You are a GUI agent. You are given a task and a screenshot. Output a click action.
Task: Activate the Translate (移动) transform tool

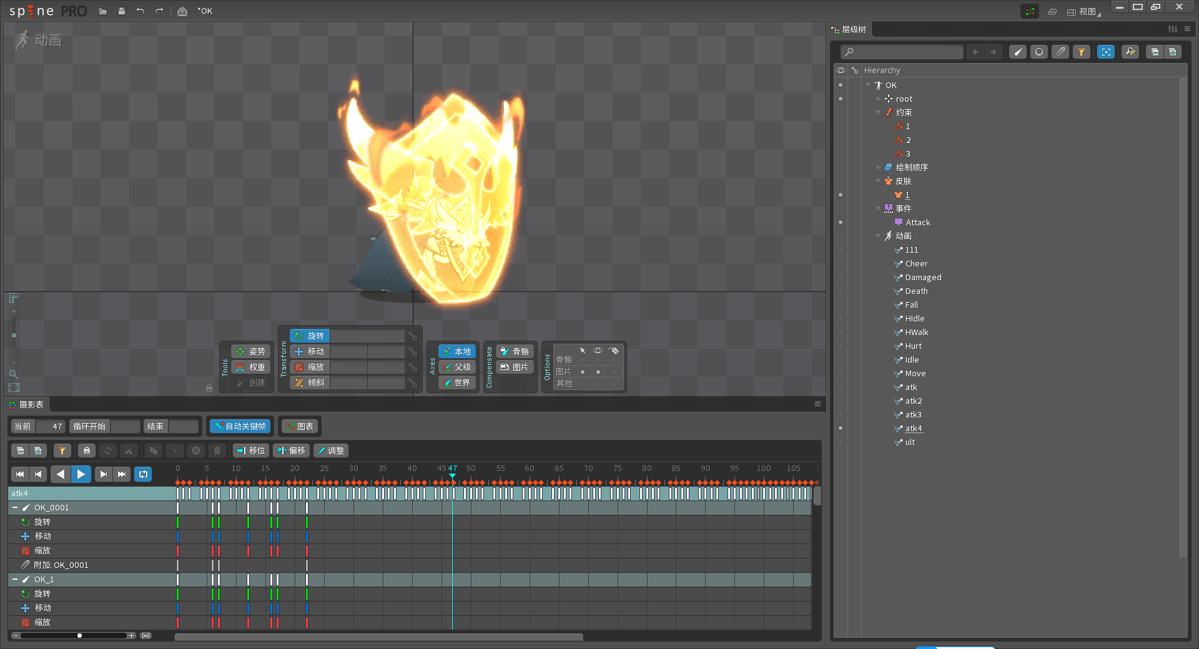(x=310, y=351)
